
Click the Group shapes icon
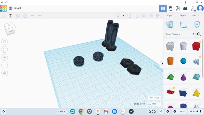(x=129, y=16)
